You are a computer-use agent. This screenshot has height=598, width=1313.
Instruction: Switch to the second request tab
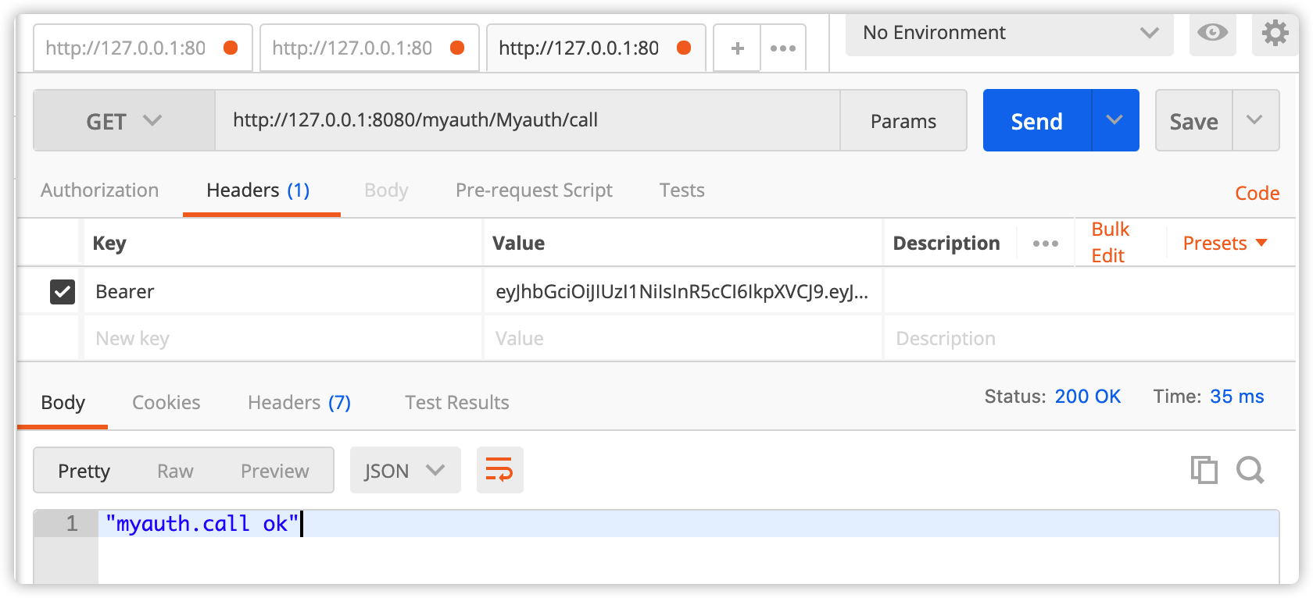369,48
